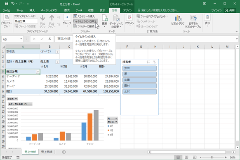This screenshot has width=240, height=160.
Task: Click the Tell Me search box
Action: [x=158, y=10]
